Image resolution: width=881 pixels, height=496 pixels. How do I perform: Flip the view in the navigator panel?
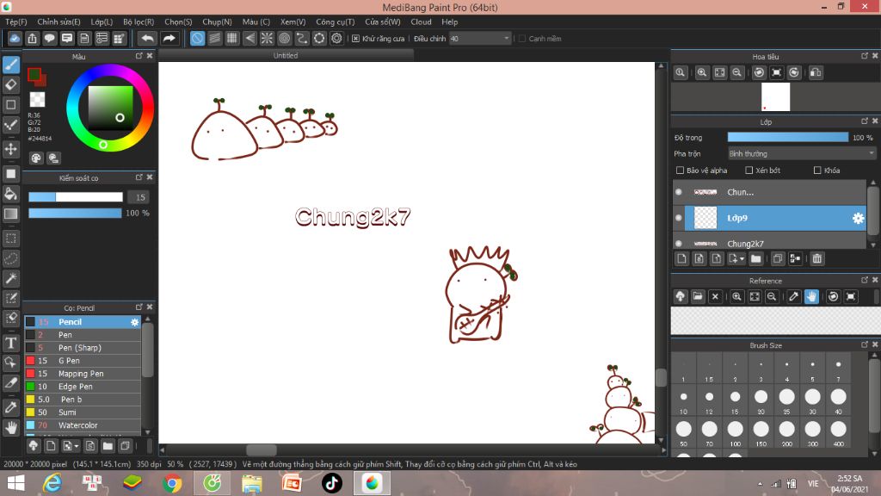click(x=816, y=72)
